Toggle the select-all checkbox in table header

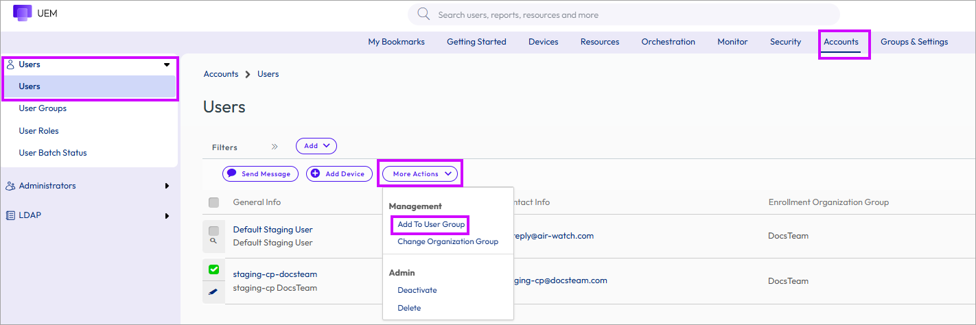213,202
